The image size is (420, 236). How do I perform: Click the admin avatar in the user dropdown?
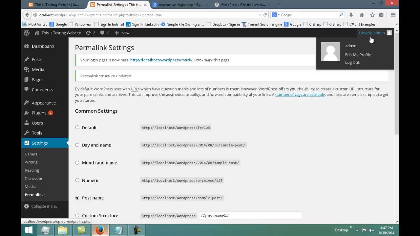[330, 51]
